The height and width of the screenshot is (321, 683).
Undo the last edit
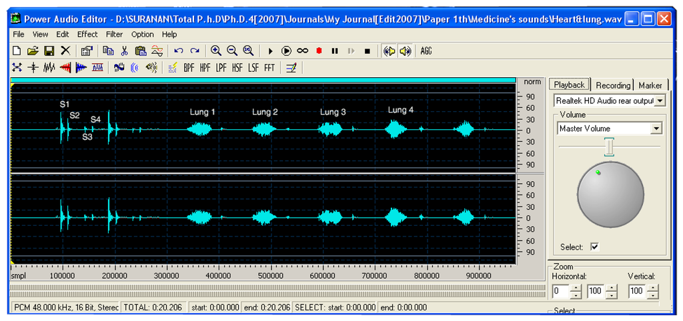[179, 51]
